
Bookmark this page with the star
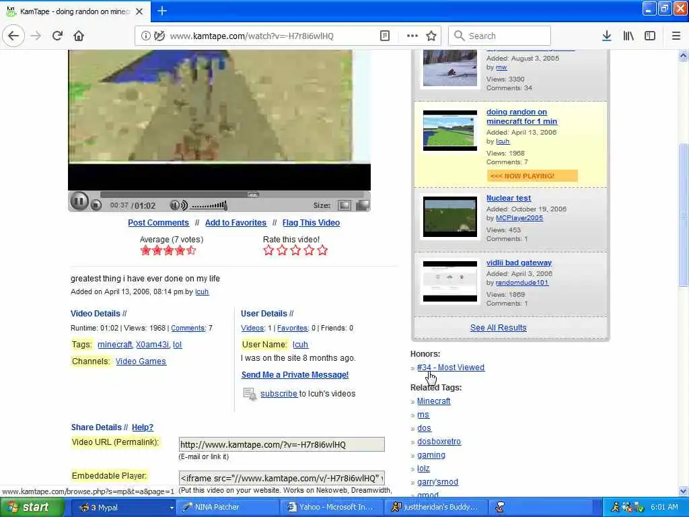click(x=431, y=36)
